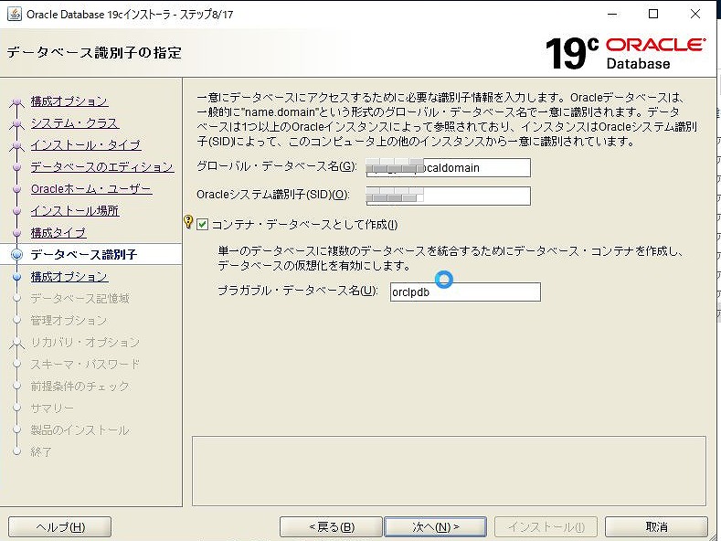Click the 戻る(B) back button
Screen dimensions: 721x541
(331, 526)
